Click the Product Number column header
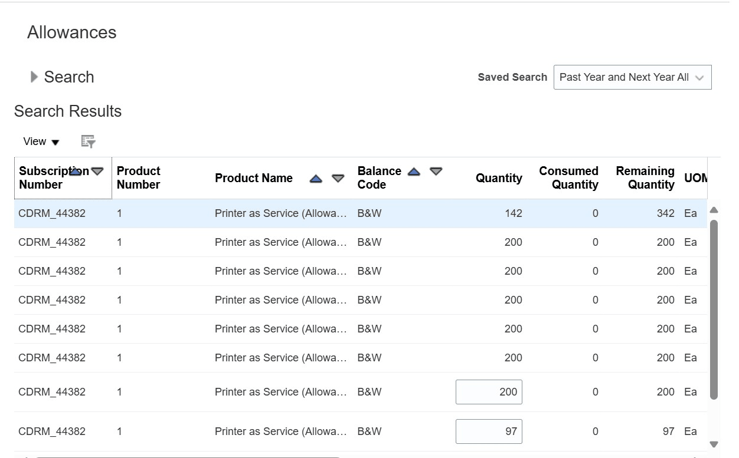Image resolution: width=739 pixels, height=458 pixels. pos(139,178)
